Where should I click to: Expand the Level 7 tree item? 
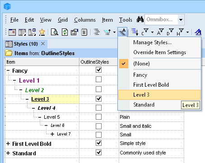pyautogui.click(x=52, y=134)
